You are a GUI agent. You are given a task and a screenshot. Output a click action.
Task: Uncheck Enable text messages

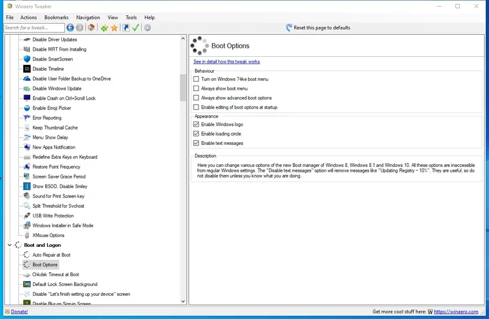tap(196, 143)
